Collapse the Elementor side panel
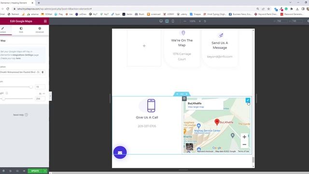 [50, 96]
